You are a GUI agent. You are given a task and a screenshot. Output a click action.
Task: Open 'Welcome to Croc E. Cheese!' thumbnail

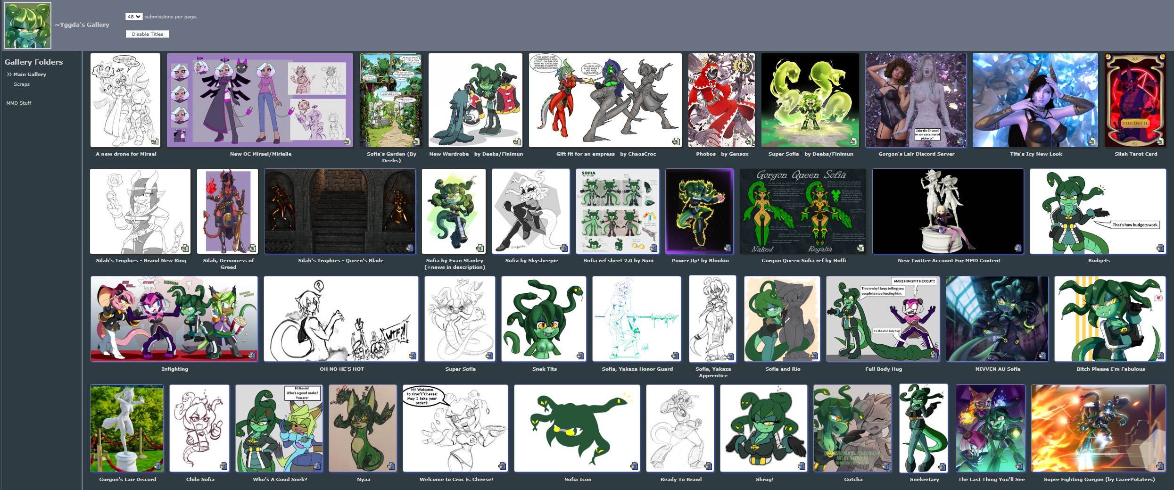coord(455,428)
